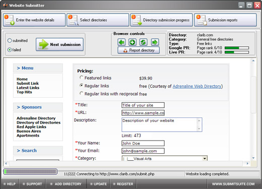
Task: Click the Menu section header
Action: pyautogui.click(x=38, y=68)
